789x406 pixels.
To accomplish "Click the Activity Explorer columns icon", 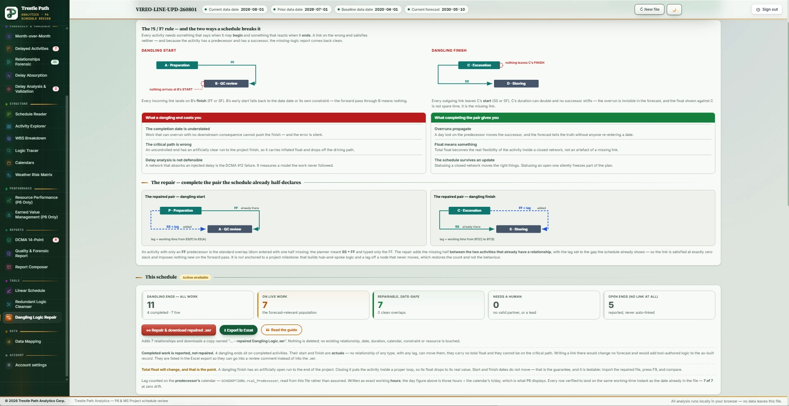I will (9, 127).
